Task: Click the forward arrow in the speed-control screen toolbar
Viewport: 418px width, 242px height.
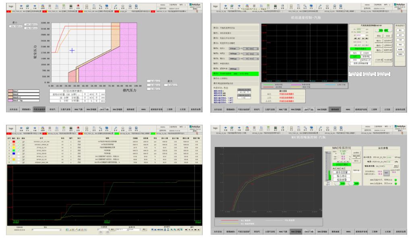Action: coord(239,6)
